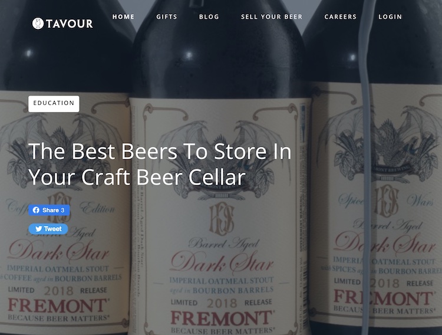Click the TAVOUR wordmark text
This screenshot has width=442, height=335.
click(70, 24)
